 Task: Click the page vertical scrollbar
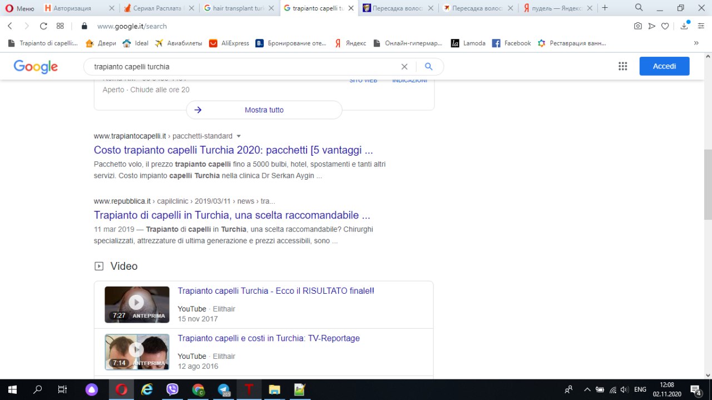[708, 185]
